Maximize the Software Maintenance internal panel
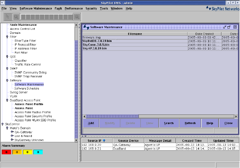Viewport: 240px width, 168px height. [x=229, y=27]
